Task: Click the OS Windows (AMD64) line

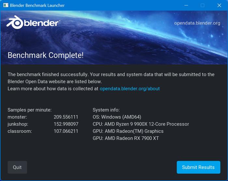Action: coord(117,117)
